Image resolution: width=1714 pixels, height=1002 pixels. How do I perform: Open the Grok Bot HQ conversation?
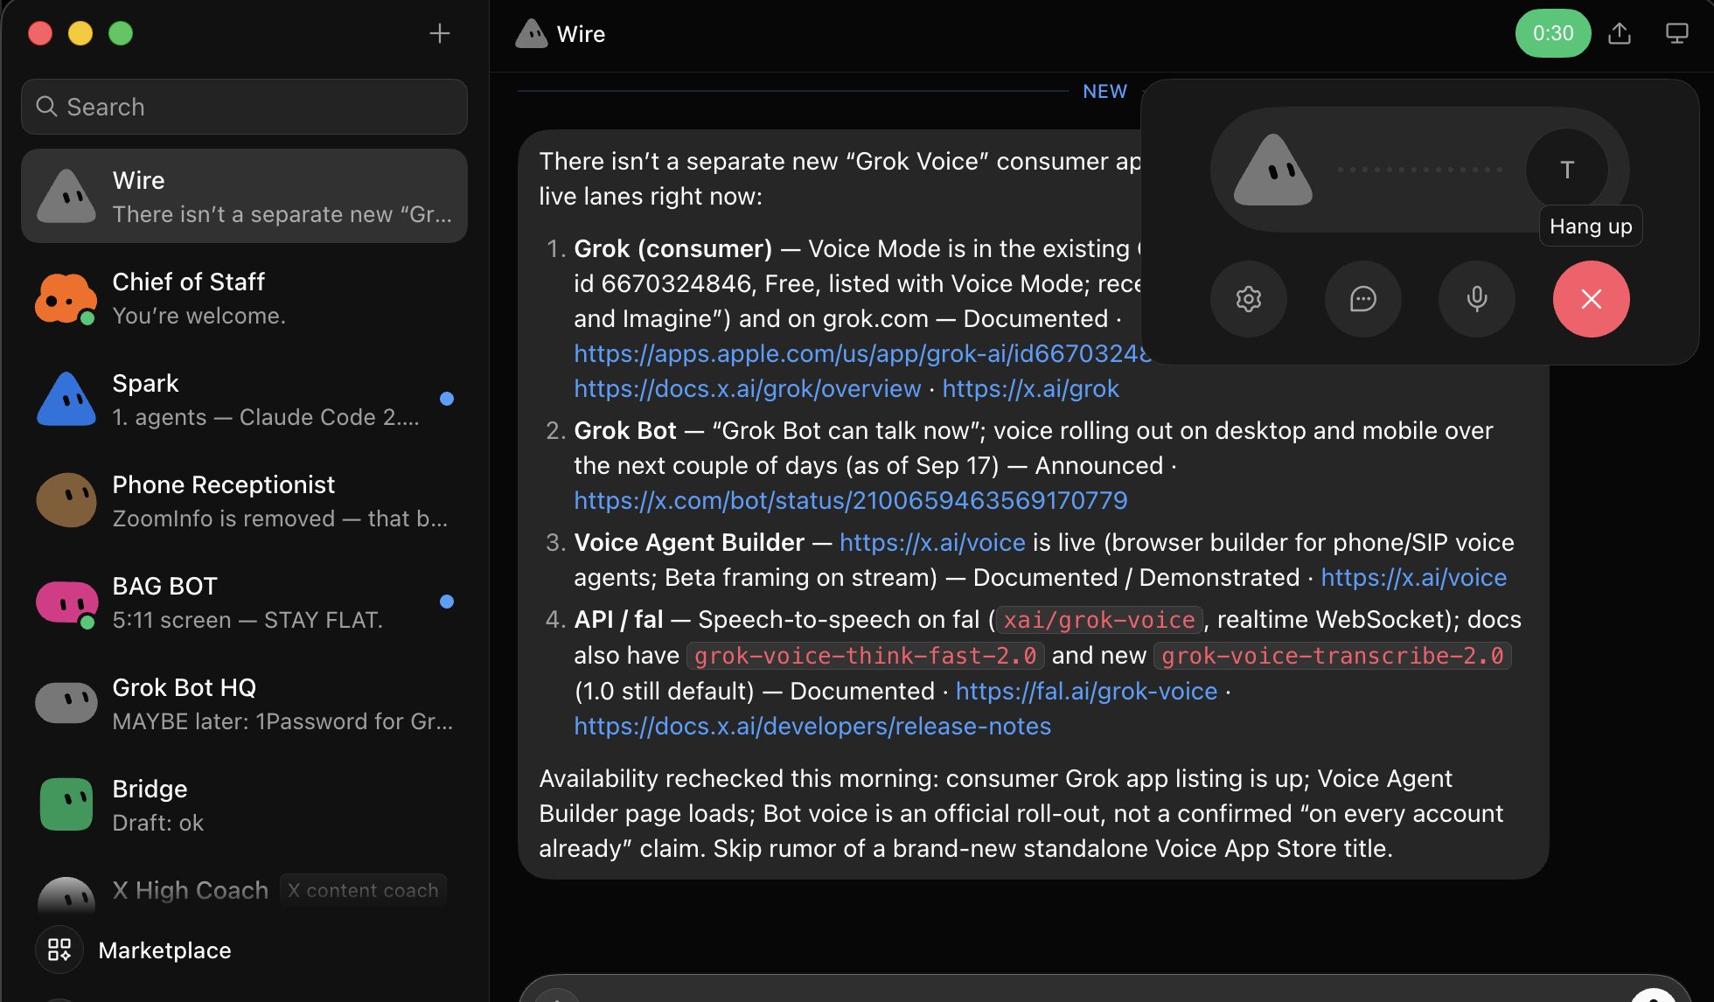[244, 703]
